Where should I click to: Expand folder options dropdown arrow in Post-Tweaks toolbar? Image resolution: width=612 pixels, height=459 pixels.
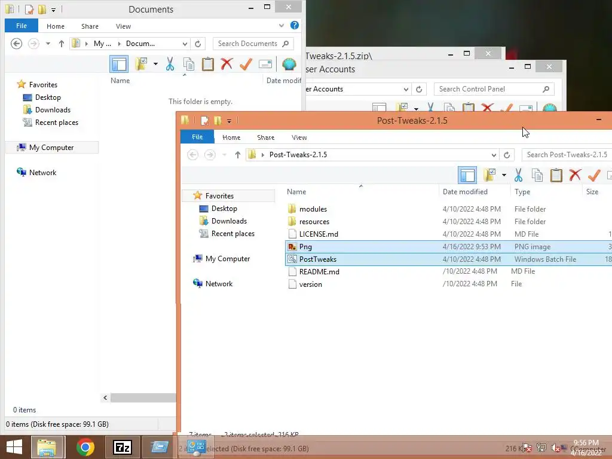click(504, 175)
